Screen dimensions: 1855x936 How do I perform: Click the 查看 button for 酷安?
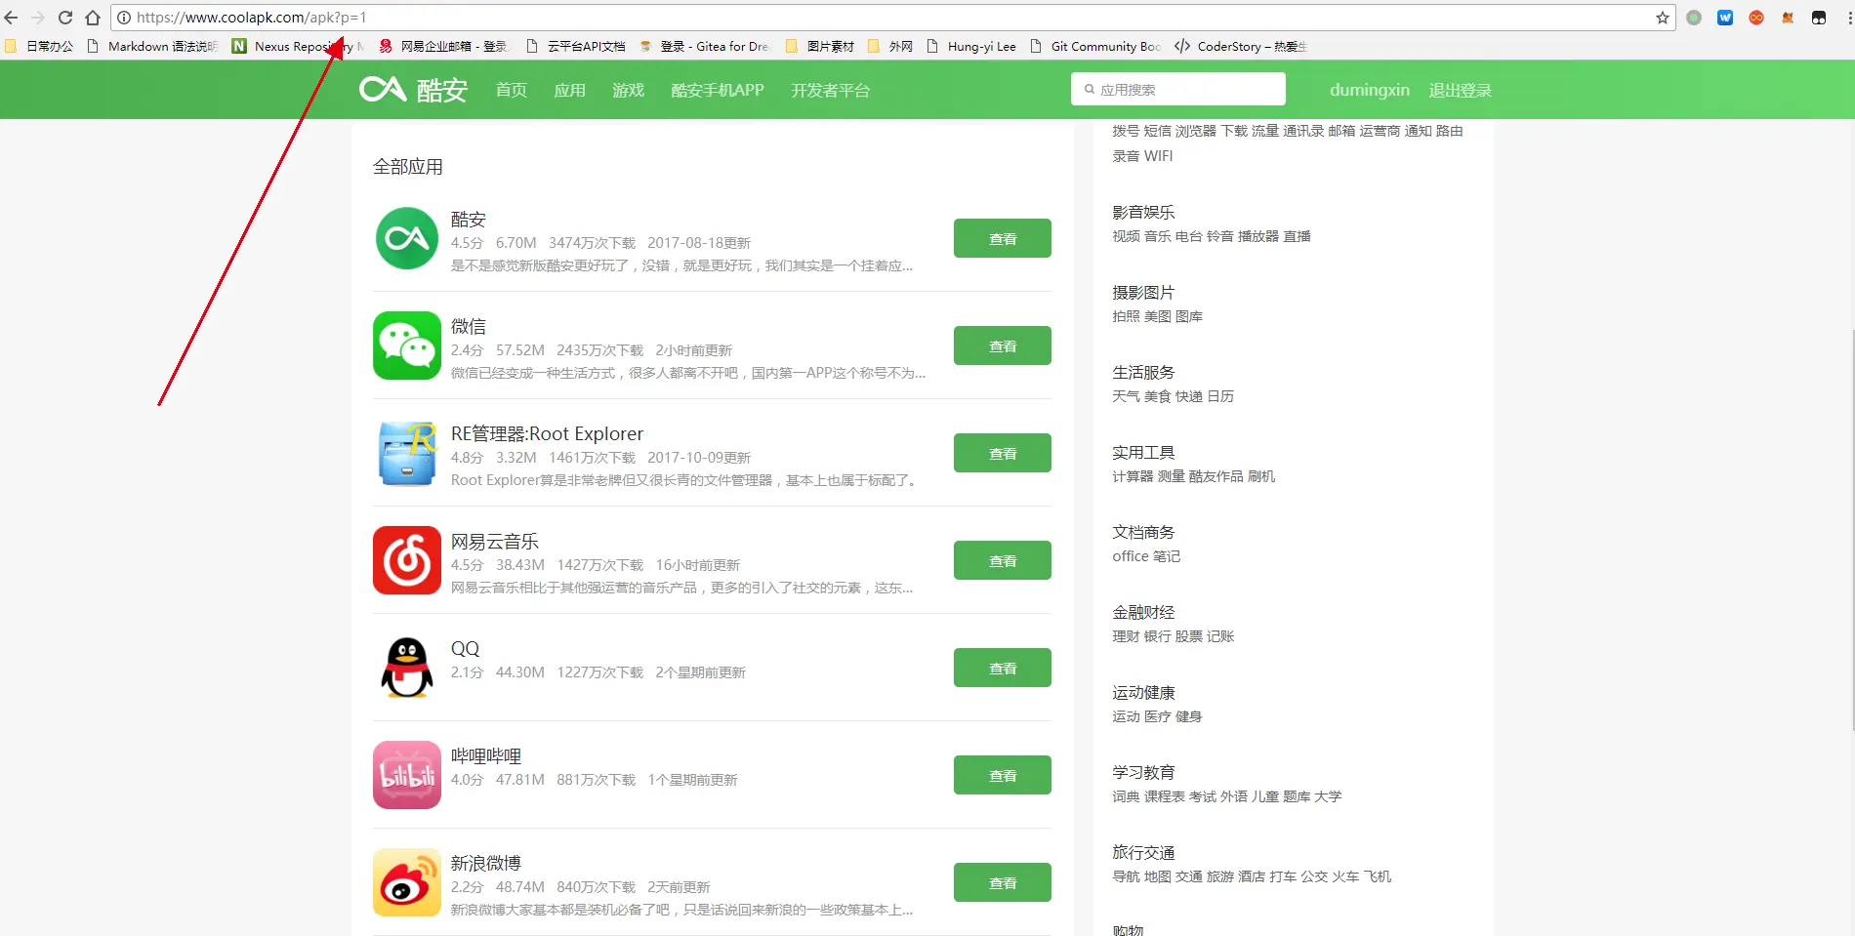(1003, 238)
